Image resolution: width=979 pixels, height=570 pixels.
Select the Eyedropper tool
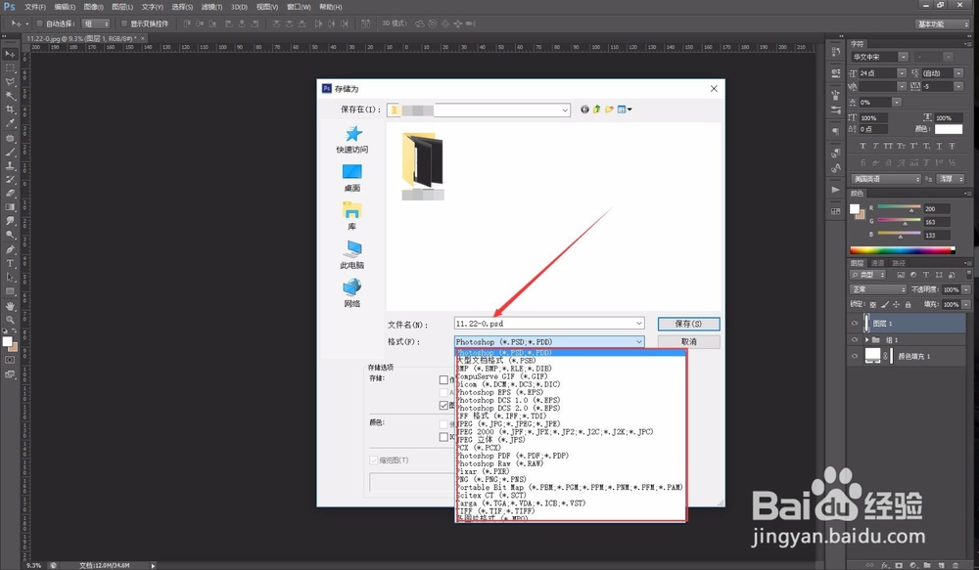[10, 123]
